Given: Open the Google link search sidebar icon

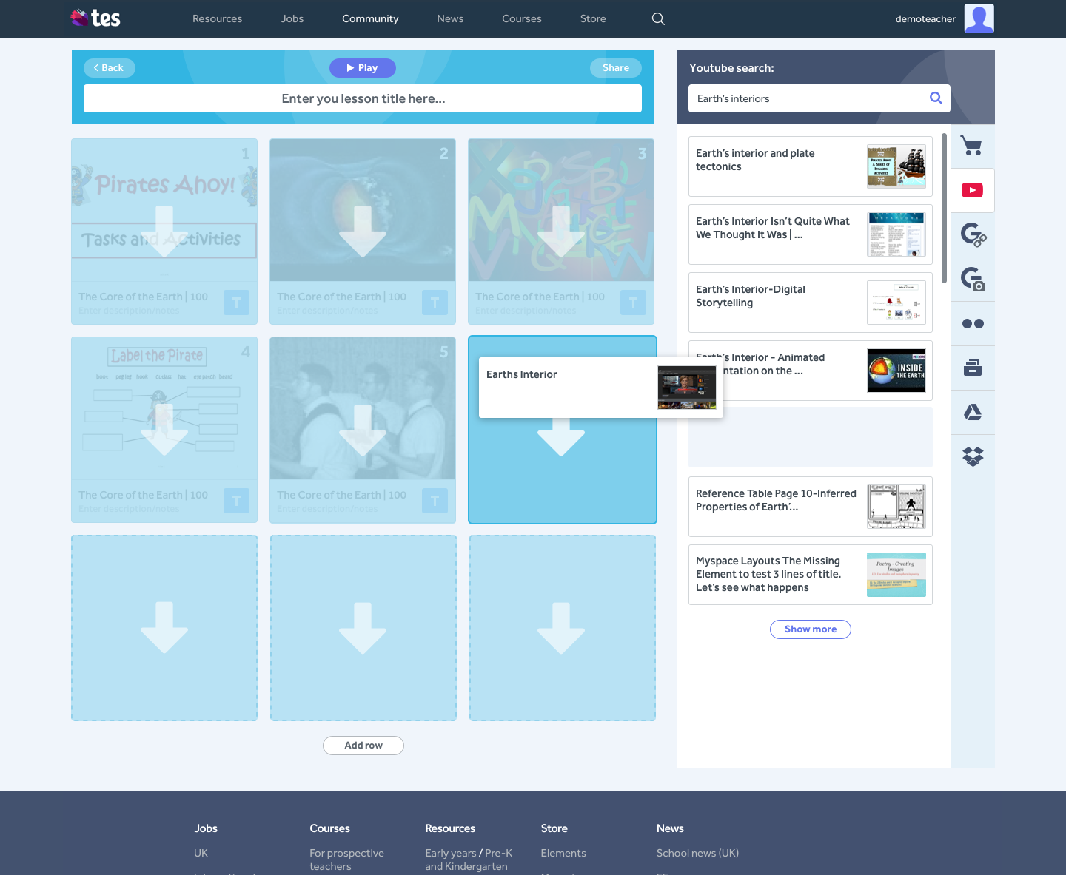Looking at the screenshot, I should pos(972,234).
